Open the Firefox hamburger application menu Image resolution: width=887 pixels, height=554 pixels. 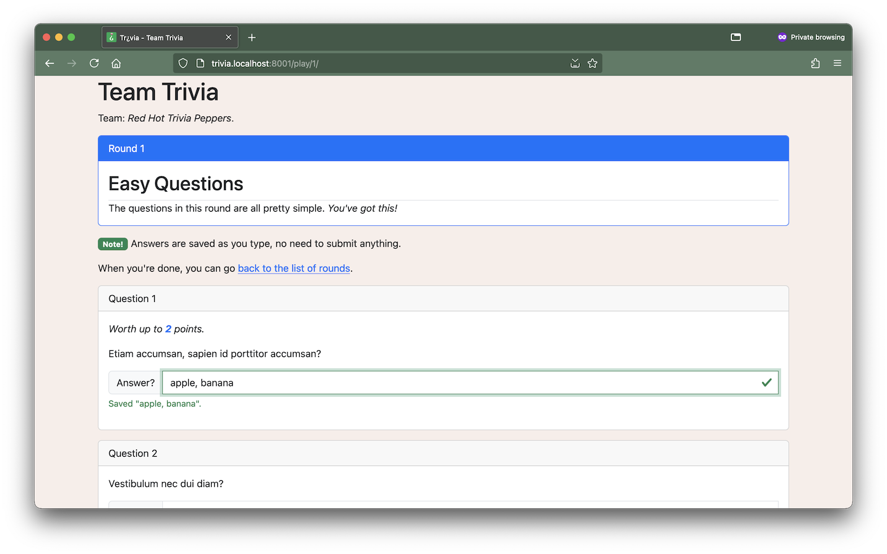837,63
